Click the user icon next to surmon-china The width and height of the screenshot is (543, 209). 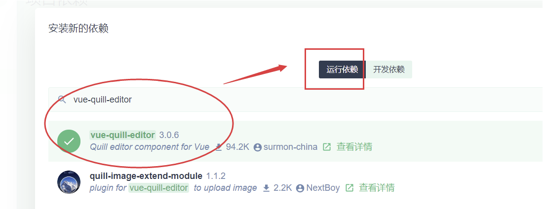[x=257, y=147]
